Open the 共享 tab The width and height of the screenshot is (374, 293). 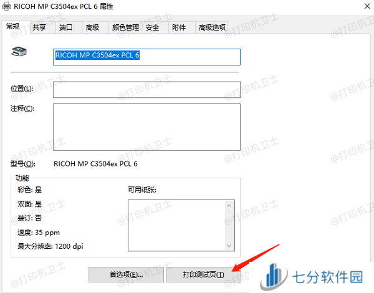[39, 27]
